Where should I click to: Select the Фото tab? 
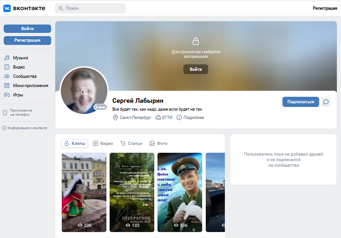pyautogui.click(x=158, y=143)
